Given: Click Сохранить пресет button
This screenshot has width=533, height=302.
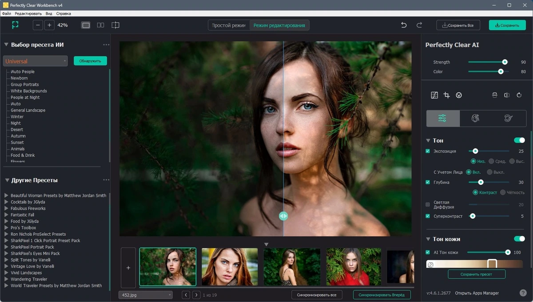Looking at the screenshot, I should (x=476, y=274).
